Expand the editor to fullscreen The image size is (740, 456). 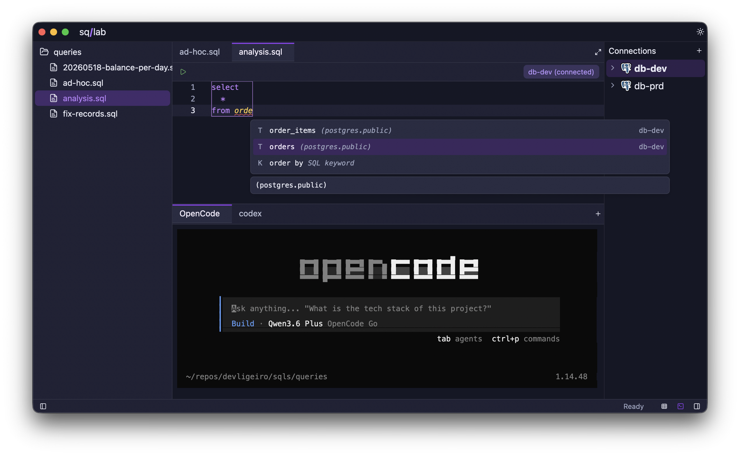(598, 52)
